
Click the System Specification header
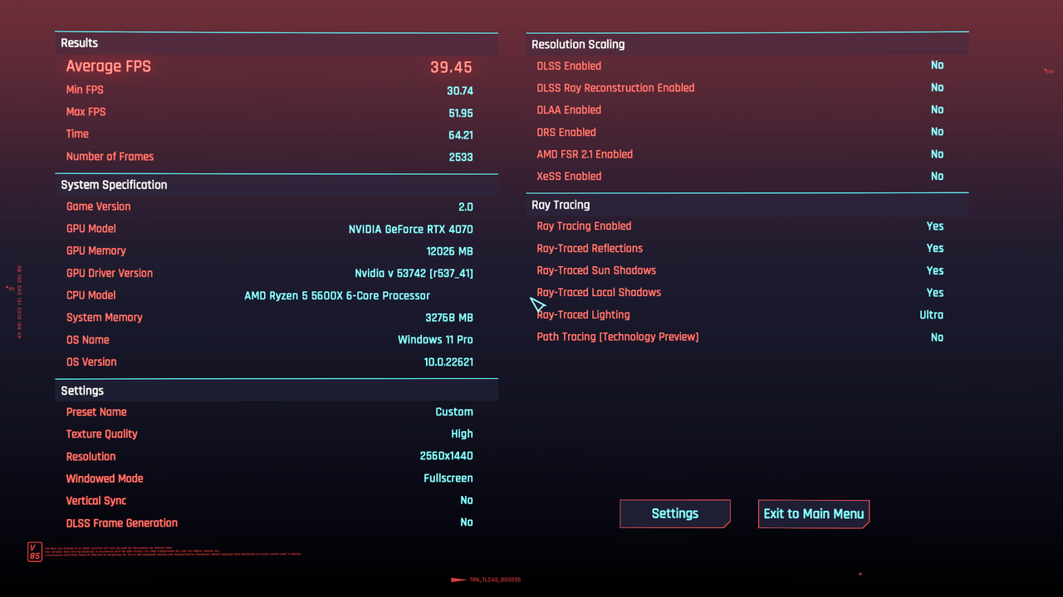tap(277, 185)
